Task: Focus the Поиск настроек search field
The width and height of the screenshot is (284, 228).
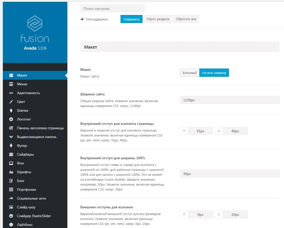Action: click(113, 9)
